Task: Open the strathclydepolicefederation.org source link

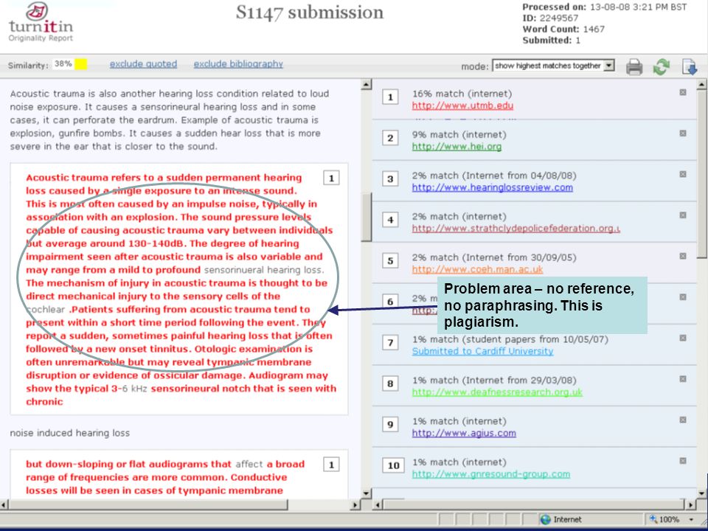Action: (x=516, y=229)
